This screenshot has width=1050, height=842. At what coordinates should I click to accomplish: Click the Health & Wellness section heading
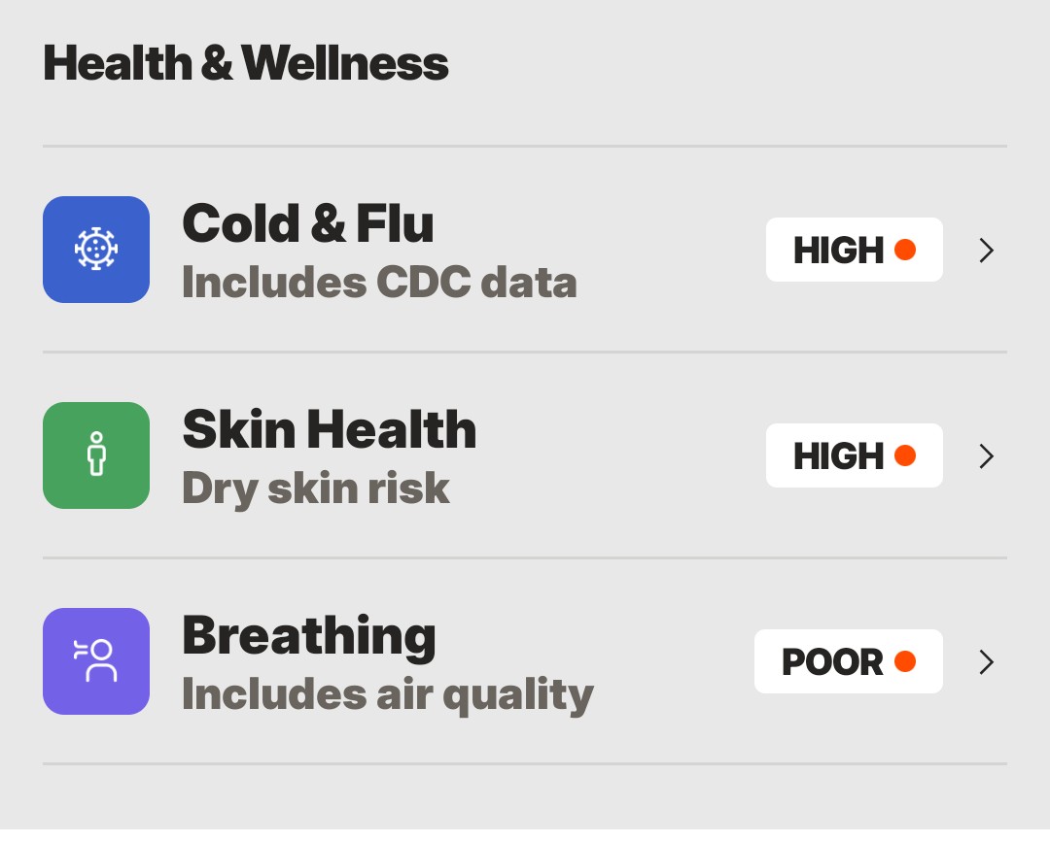pyautogui.click(x=246, y=64)
